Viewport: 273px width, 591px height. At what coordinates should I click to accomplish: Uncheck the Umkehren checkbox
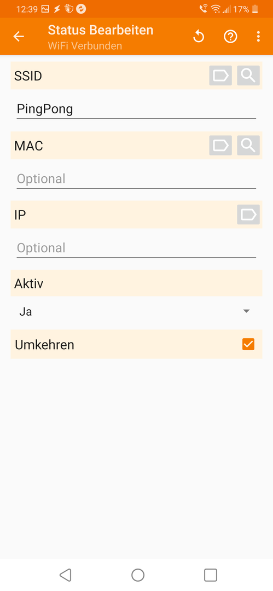248,344
